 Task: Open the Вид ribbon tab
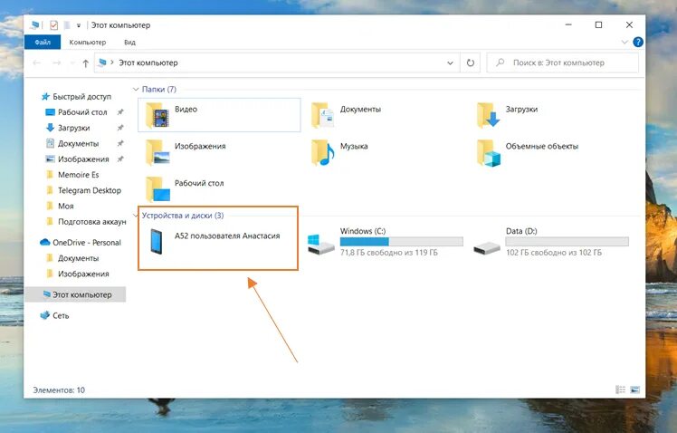[129, 43]
